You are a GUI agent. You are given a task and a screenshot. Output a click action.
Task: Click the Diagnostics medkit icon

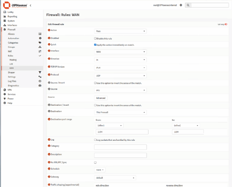pos(40,85)
